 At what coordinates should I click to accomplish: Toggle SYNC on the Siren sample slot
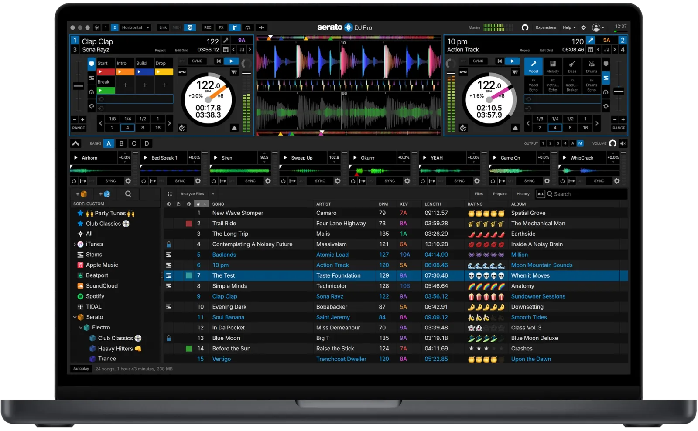click(x=250, y=181)
